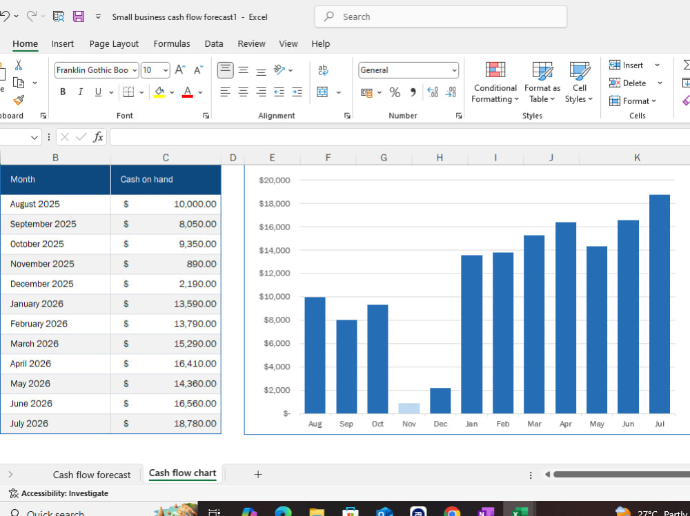Screen dimensions: 690x516
Task: Expand Cell Styles gallery
Action: 579,83
